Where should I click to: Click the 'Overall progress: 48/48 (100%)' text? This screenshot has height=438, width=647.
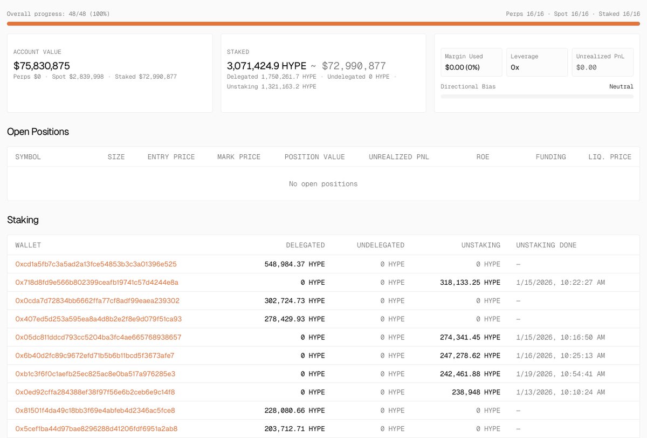point(58,13)
